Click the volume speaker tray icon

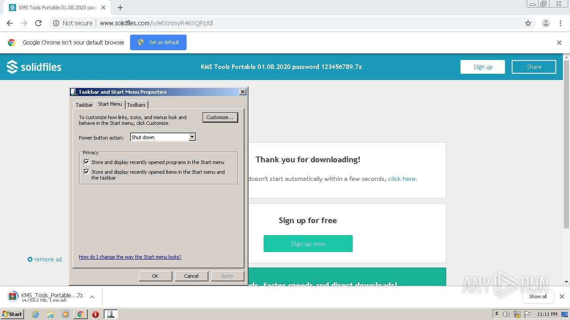coord(506,314)
